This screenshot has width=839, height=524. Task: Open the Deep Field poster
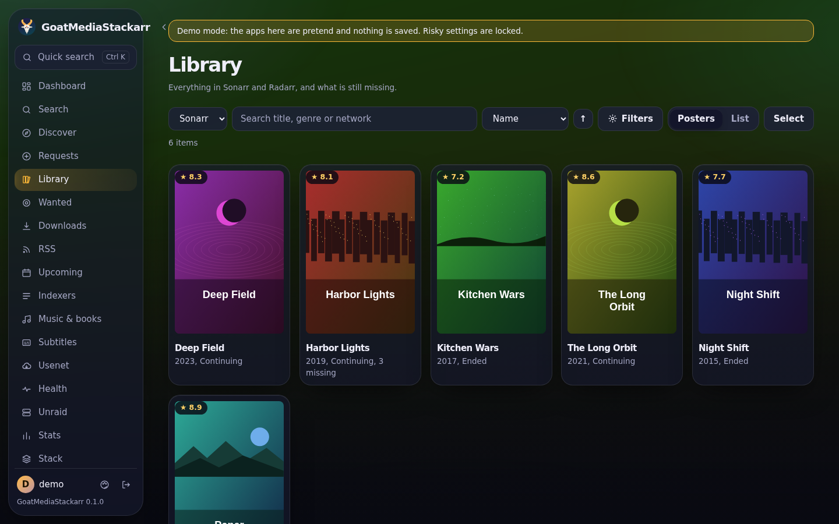(229, 252)
